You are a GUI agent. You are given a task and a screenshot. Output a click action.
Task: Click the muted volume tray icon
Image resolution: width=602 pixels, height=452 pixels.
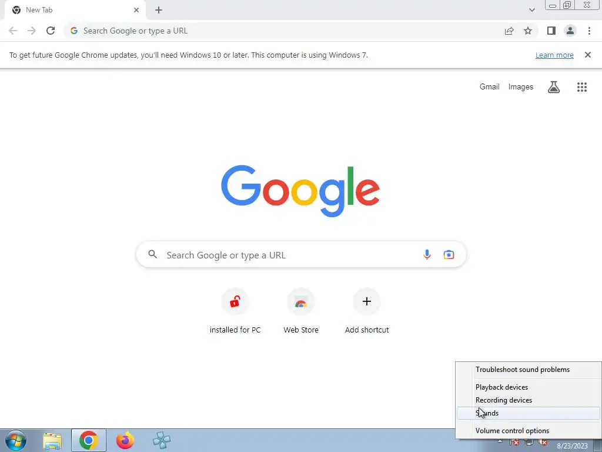point(543,443)
